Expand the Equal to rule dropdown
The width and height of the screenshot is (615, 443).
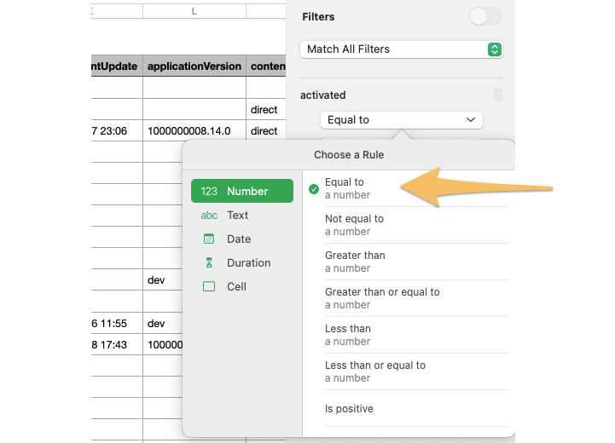click(401, 120)
